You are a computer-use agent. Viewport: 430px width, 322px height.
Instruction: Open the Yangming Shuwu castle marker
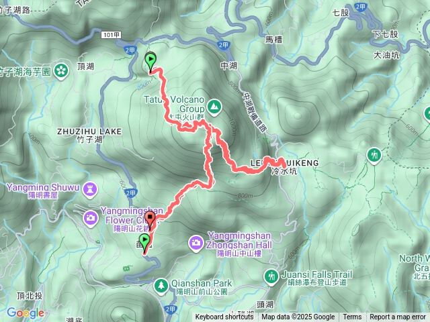click(x=90, y=190)
